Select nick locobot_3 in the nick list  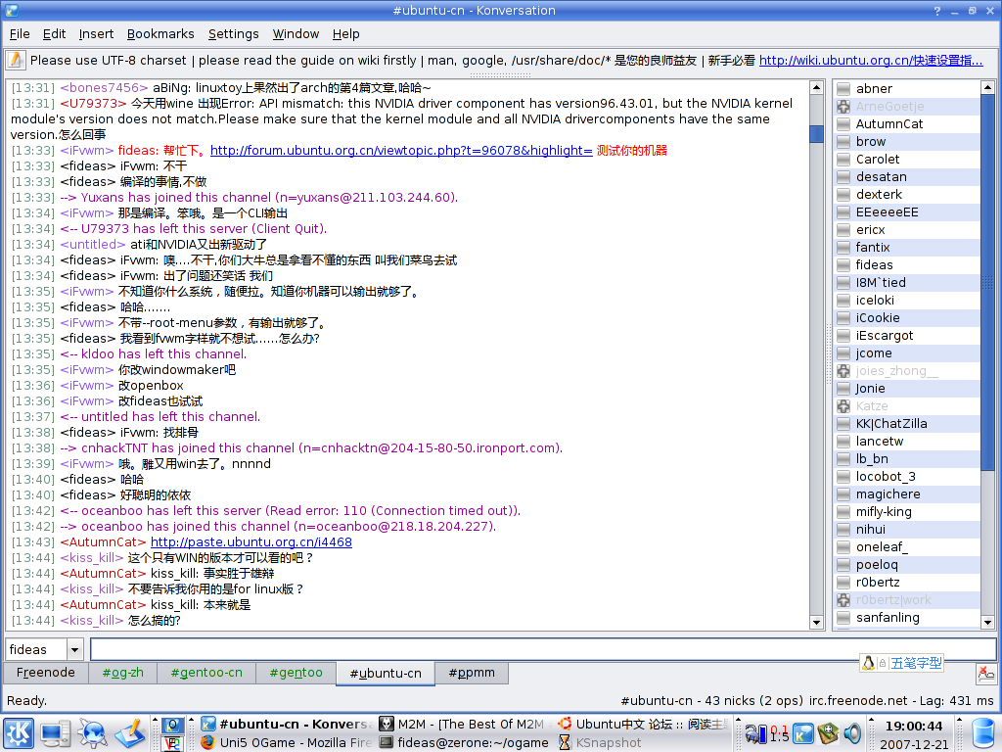tap(906, 477)
